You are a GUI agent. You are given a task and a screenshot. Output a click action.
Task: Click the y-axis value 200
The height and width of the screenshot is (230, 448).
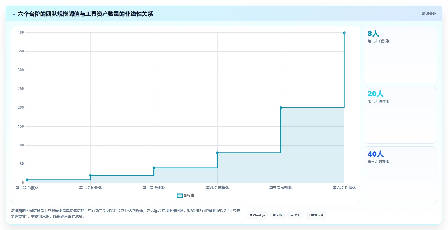click(x=21, y=108)
